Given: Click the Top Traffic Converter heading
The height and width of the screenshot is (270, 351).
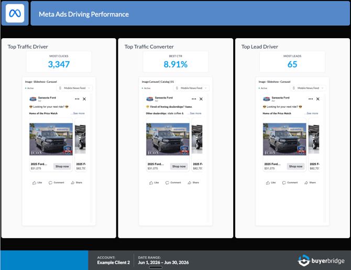Looking at the screenshot, I should [x=149, y=47].
